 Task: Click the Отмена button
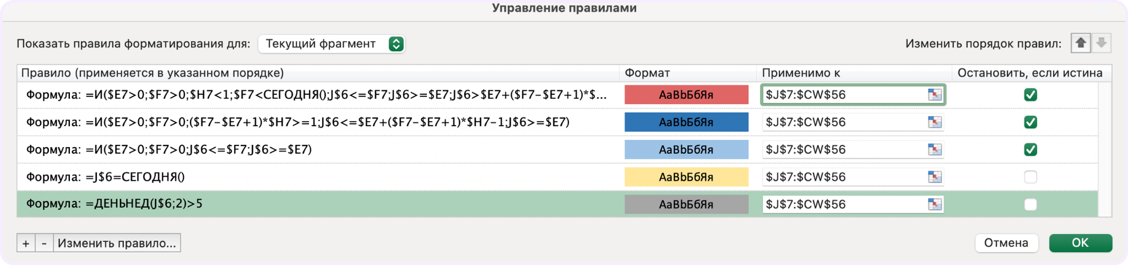tap(1006, 243)
